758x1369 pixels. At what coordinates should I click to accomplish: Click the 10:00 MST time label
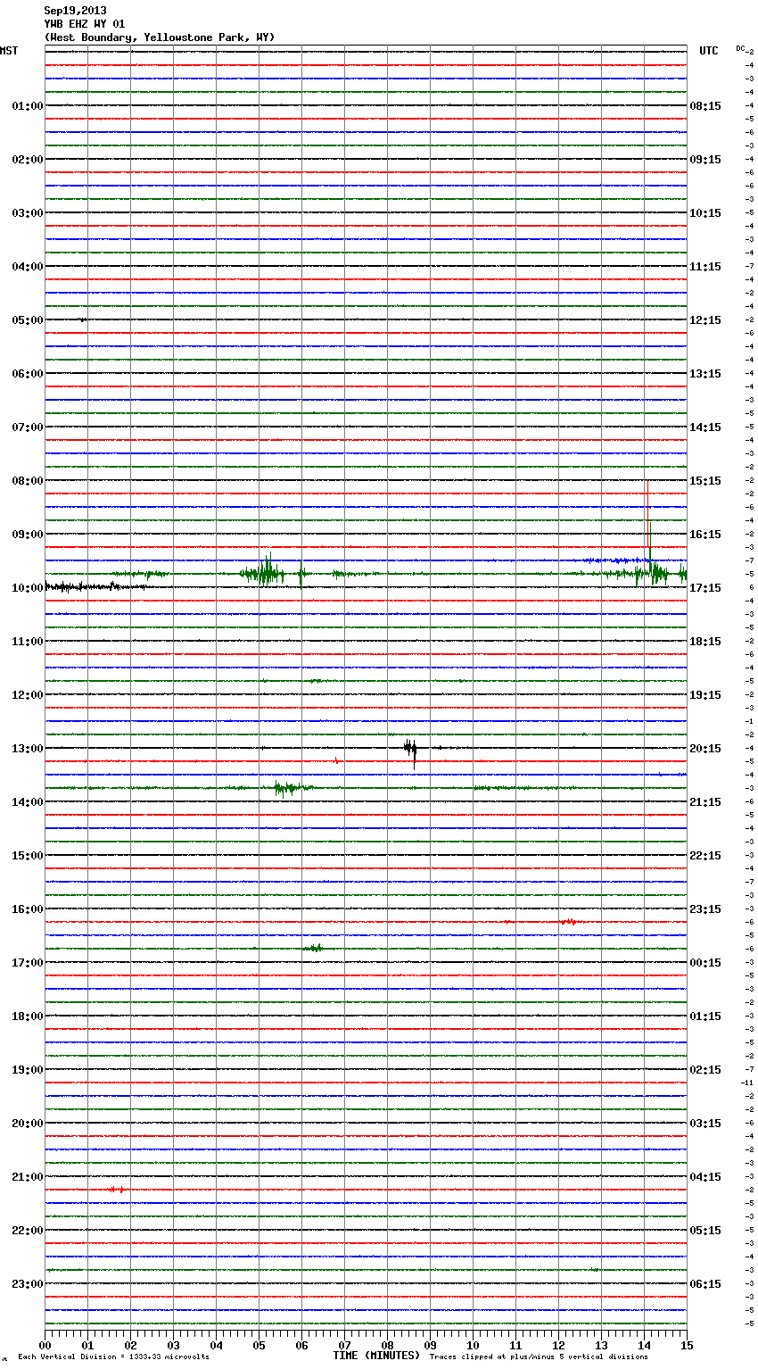tap(27, 588)
